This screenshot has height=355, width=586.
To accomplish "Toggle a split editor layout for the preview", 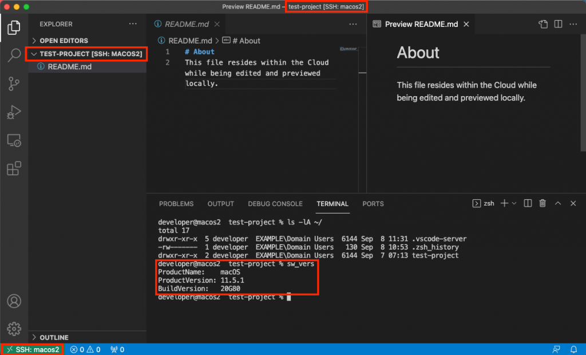I will click(557, 24).
